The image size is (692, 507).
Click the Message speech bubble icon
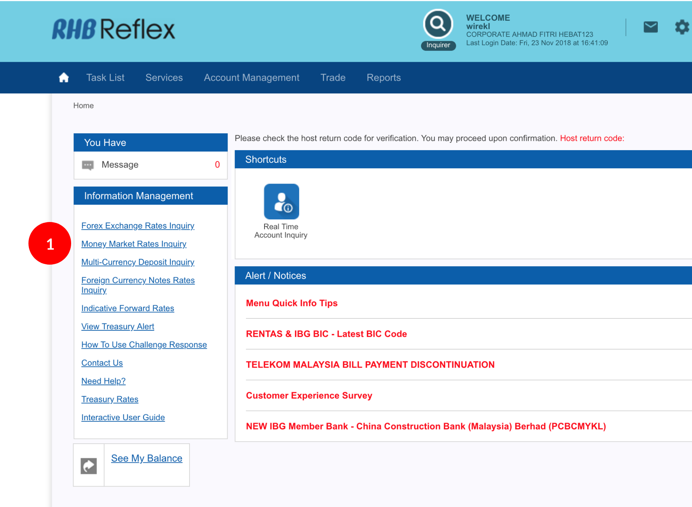(x=88, y=165)
